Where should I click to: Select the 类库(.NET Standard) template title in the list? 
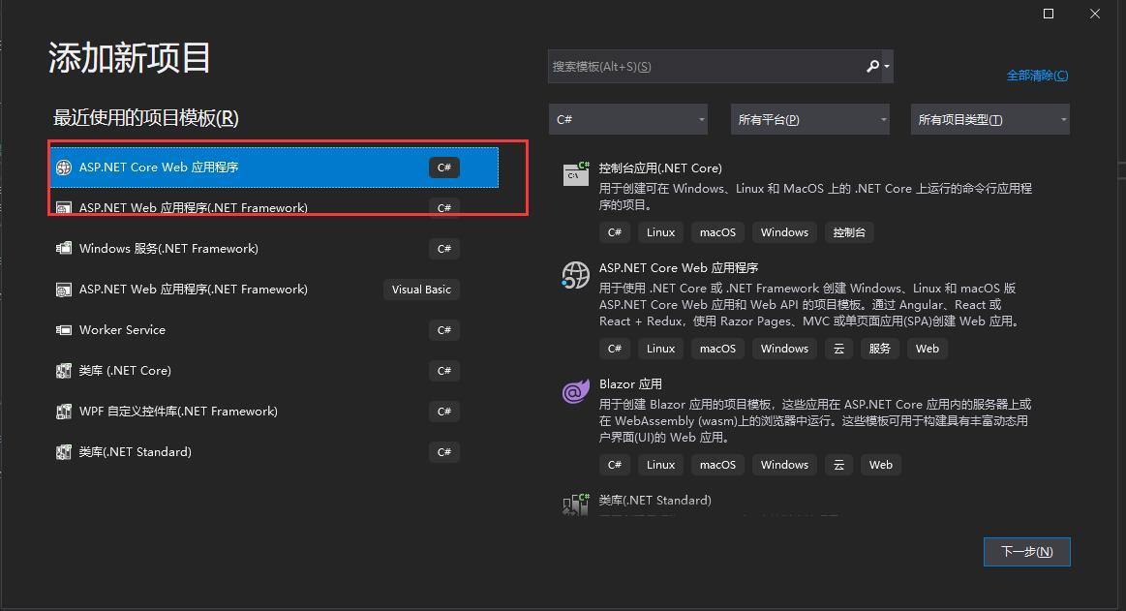654,501
